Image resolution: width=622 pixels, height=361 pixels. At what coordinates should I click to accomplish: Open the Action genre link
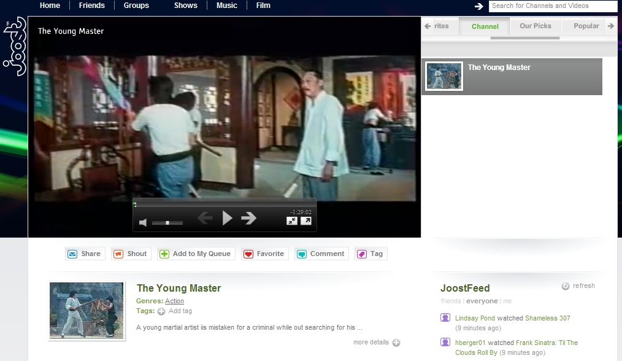point(174,301)
